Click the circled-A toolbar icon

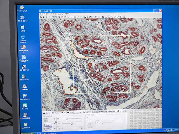(90, 17)
